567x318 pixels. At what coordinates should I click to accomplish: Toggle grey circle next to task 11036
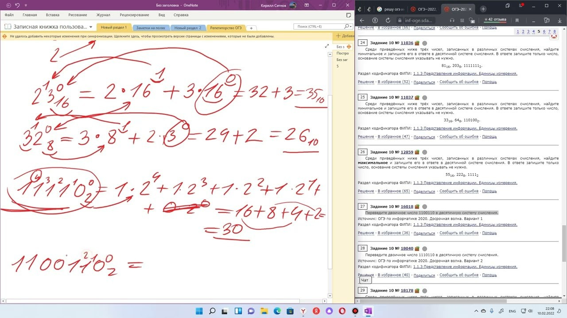click(x=424, y=43)
